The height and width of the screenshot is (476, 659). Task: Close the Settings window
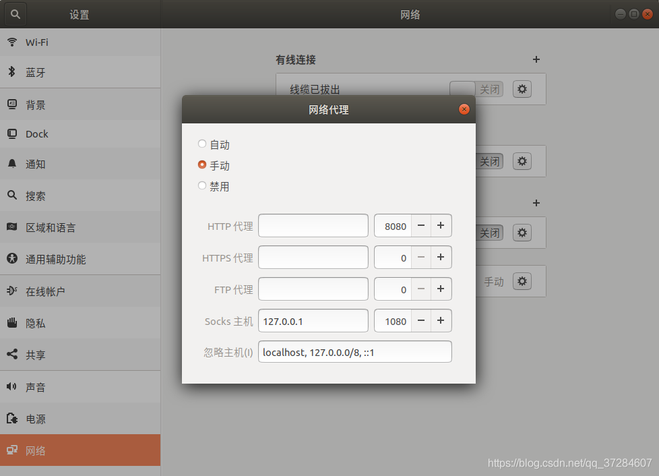pos(648,14)
